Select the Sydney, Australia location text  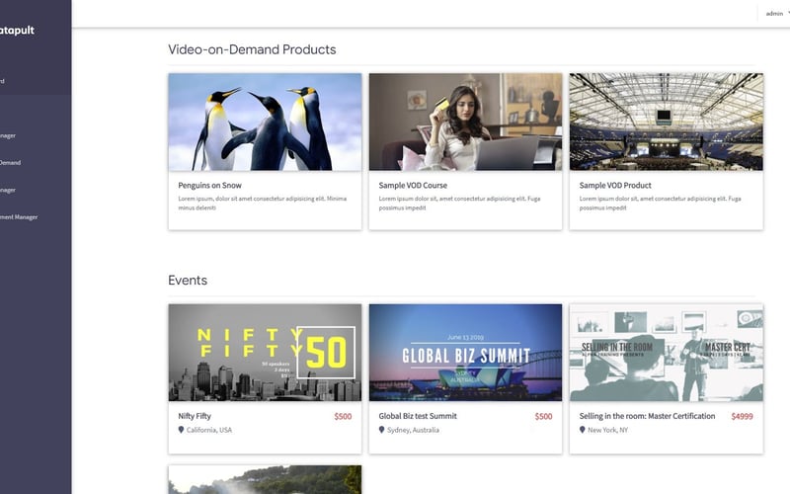click(x=413, y=430)
